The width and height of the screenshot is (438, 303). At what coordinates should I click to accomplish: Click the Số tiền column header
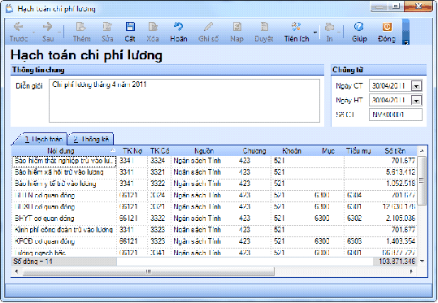pos(395,151)
